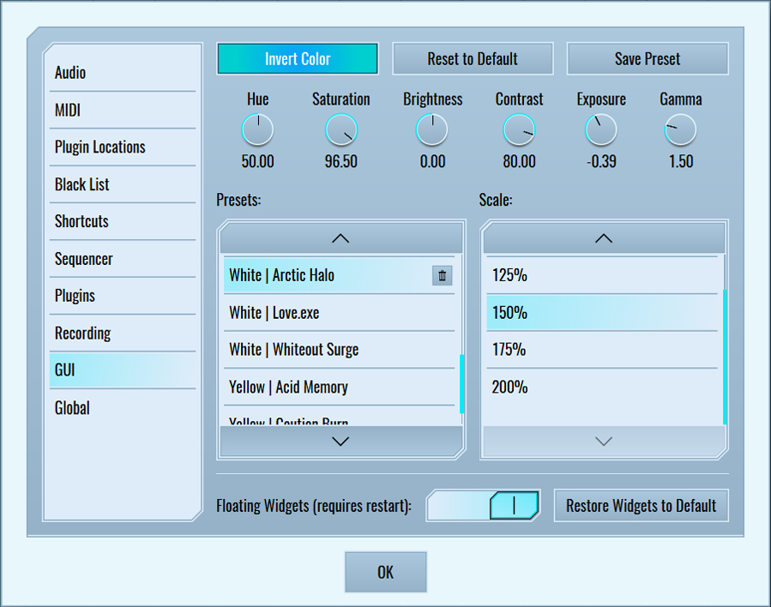The width and height of the screenshot is (771, 607).
Task: Select the White | Whiteout Surge preset
Action: 340,350
